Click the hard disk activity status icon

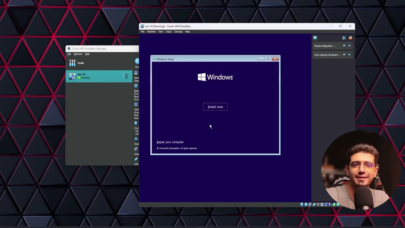[302, 205]
